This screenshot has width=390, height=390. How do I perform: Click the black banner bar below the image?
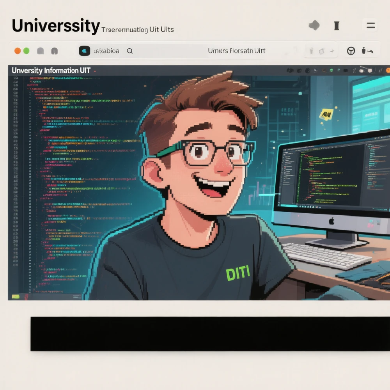point(210,333)
